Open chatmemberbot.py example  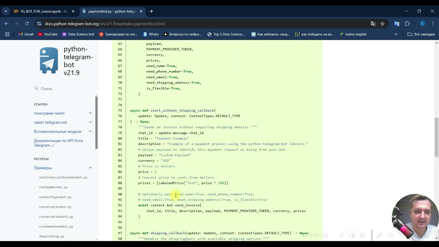[54, 187]
